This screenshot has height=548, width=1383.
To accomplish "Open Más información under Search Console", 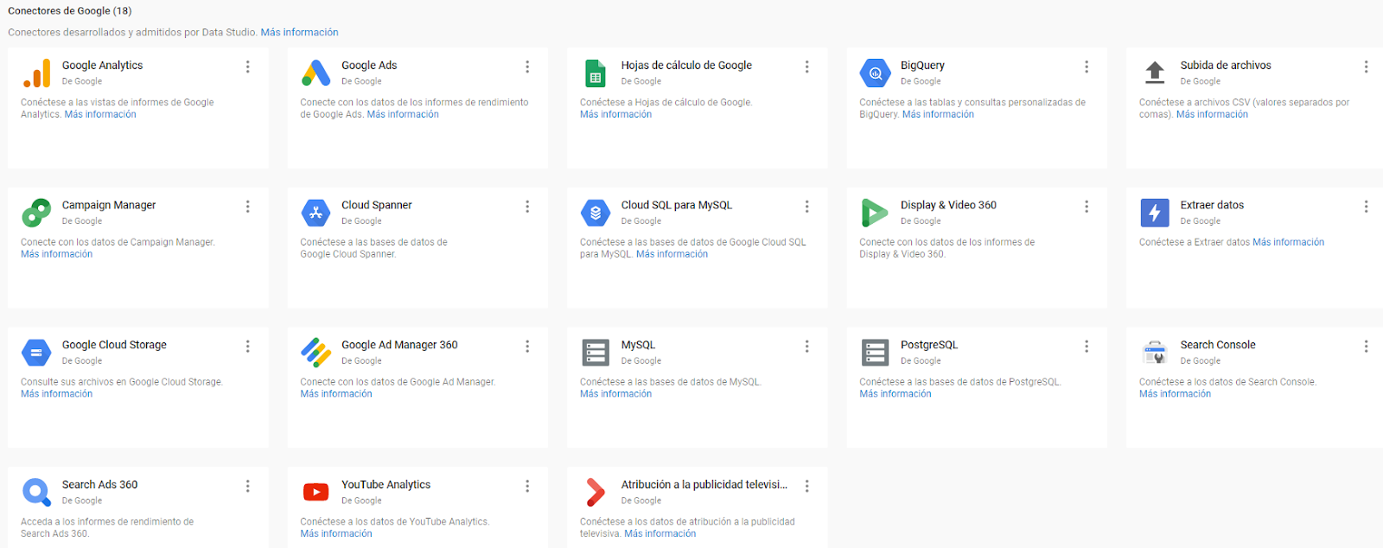I will coord(1175,393).
